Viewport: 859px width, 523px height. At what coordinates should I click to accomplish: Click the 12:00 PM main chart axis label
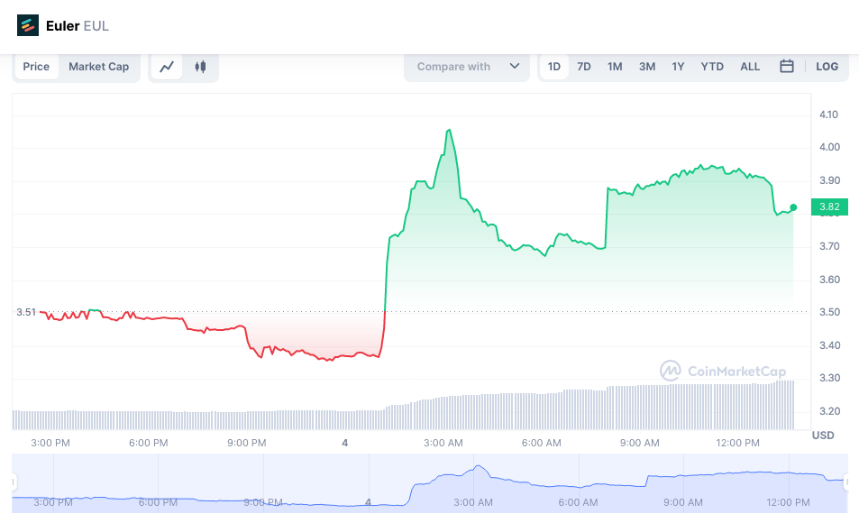point(737,443)
